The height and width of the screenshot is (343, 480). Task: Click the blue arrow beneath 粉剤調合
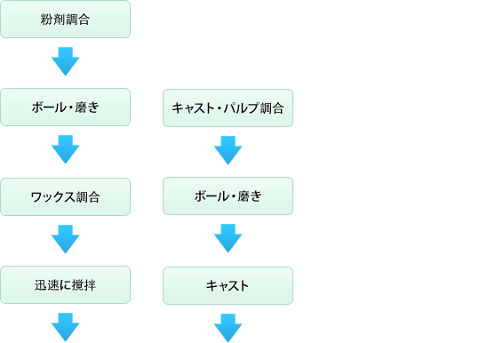pos(65,61)
